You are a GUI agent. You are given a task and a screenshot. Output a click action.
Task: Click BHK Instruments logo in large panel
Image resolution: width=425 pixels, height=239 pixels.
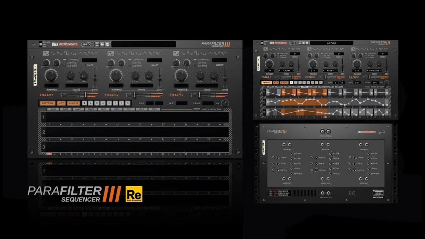[65, 44]
